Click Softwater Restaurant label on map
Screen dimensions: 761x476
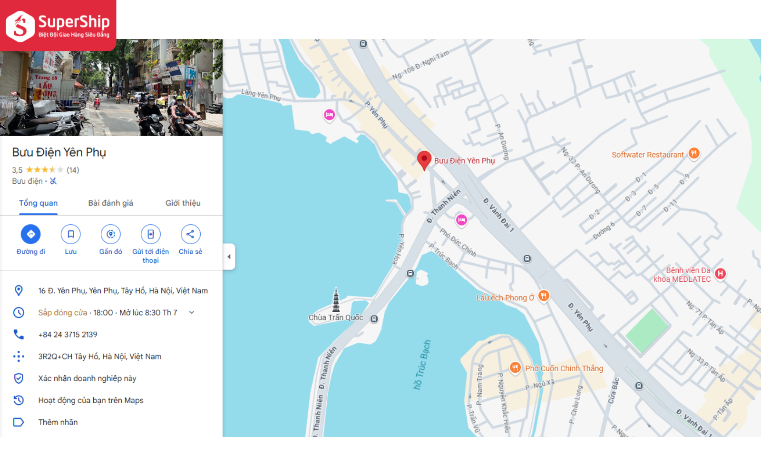(648, 155)
